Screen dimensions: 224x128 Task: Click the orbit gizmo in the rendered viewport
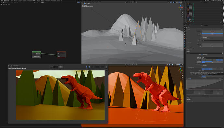point(180,70)
